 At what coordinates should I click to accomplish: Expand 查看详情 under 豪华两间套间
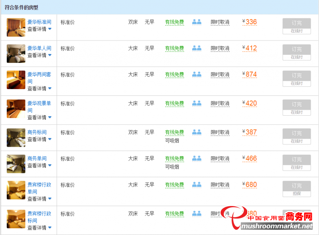(39, 89)
